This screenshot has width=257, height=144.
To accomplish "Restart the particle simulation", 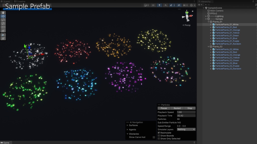I will tap(177, 108).
